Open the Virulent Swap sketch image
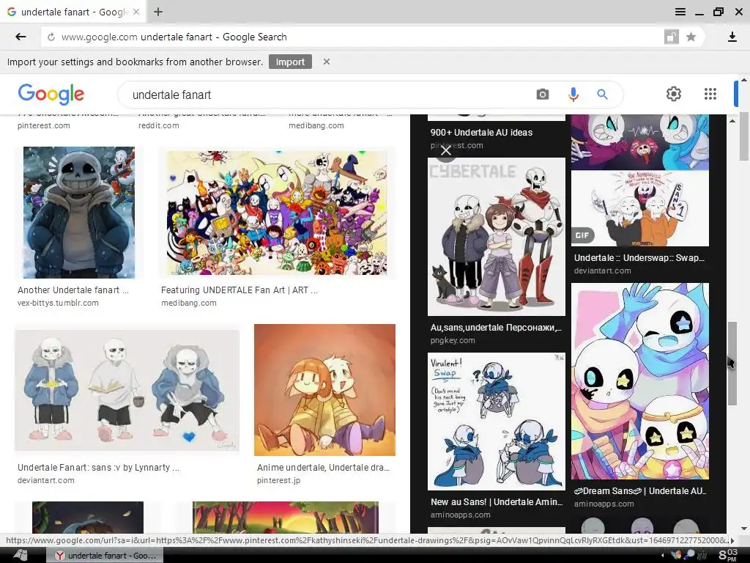This screenshot has width=750, height=563. 497,422
